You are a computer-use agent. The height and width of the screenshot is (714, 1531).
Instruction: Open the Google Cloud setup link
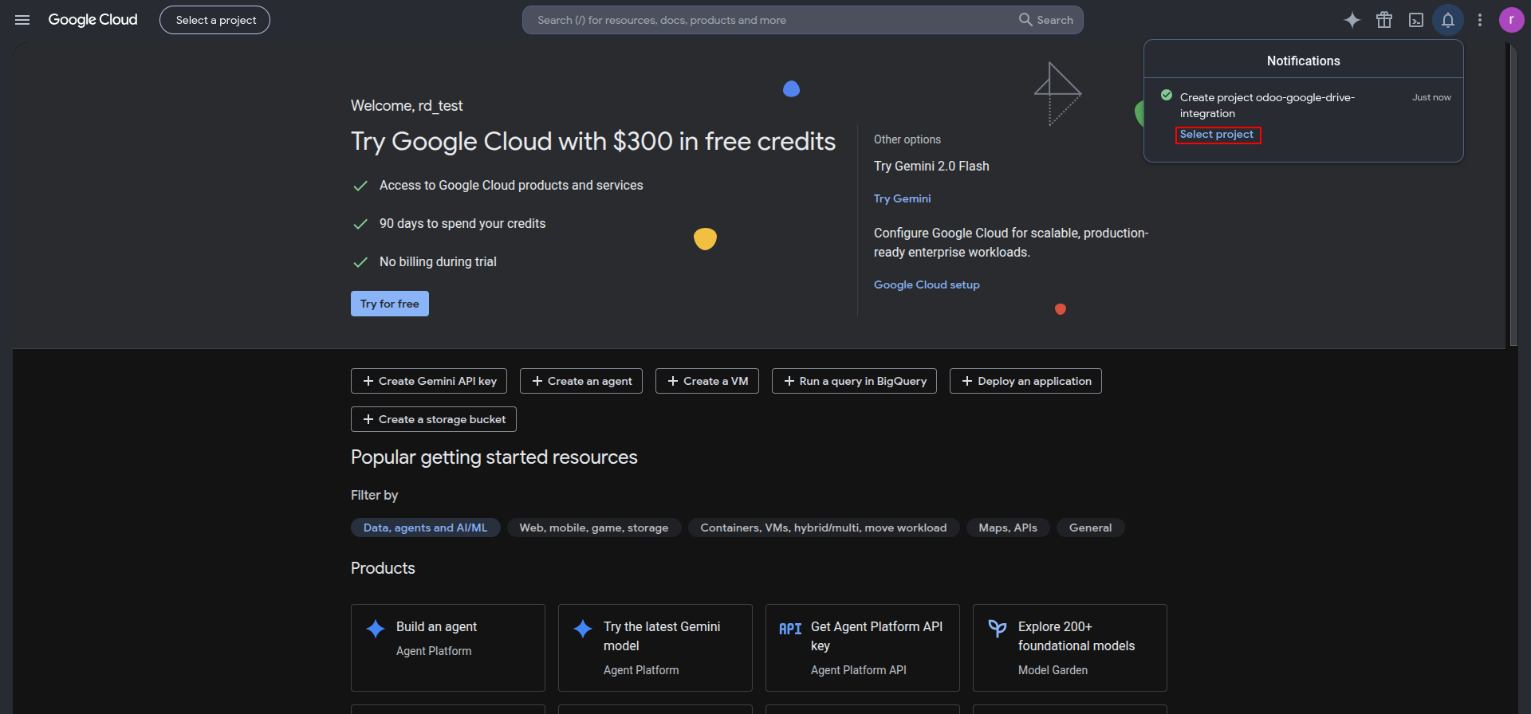coord(927,284)
